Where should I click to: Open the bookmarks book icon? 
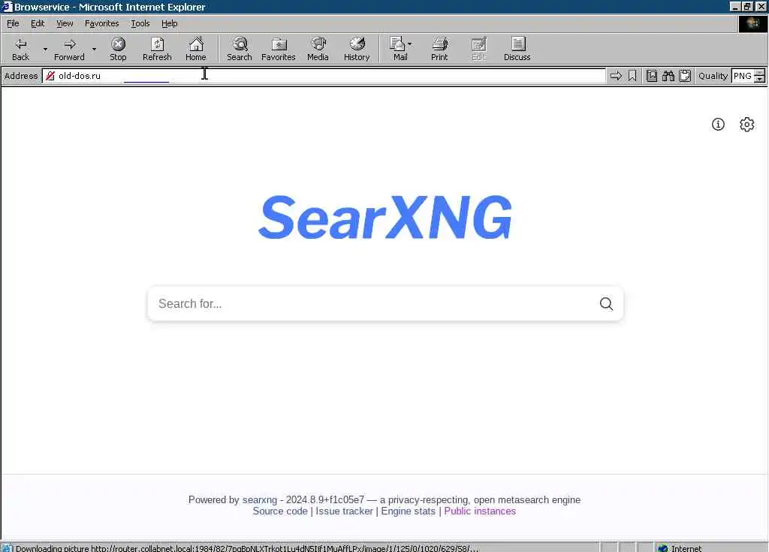652,76
